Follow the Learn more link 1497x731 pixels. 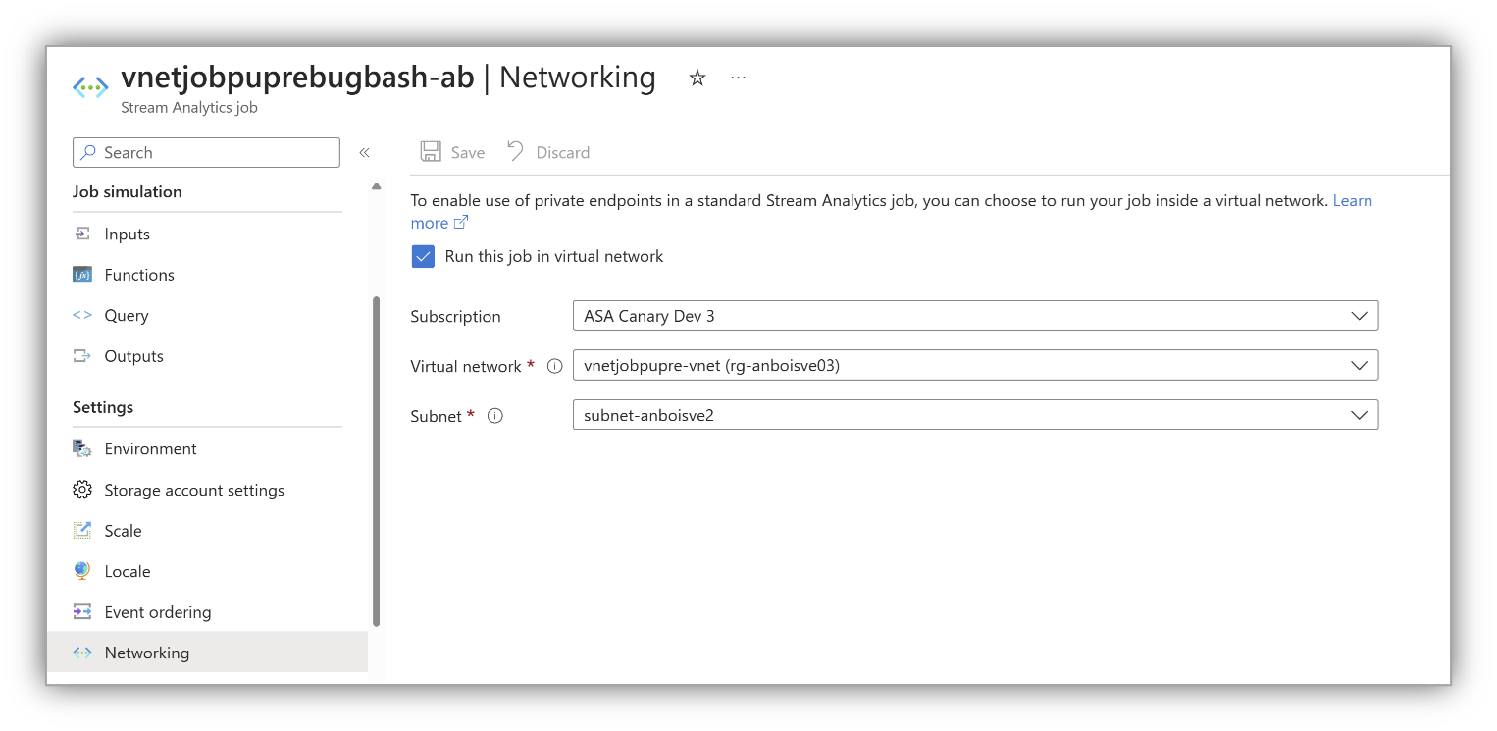point(1353,200)
